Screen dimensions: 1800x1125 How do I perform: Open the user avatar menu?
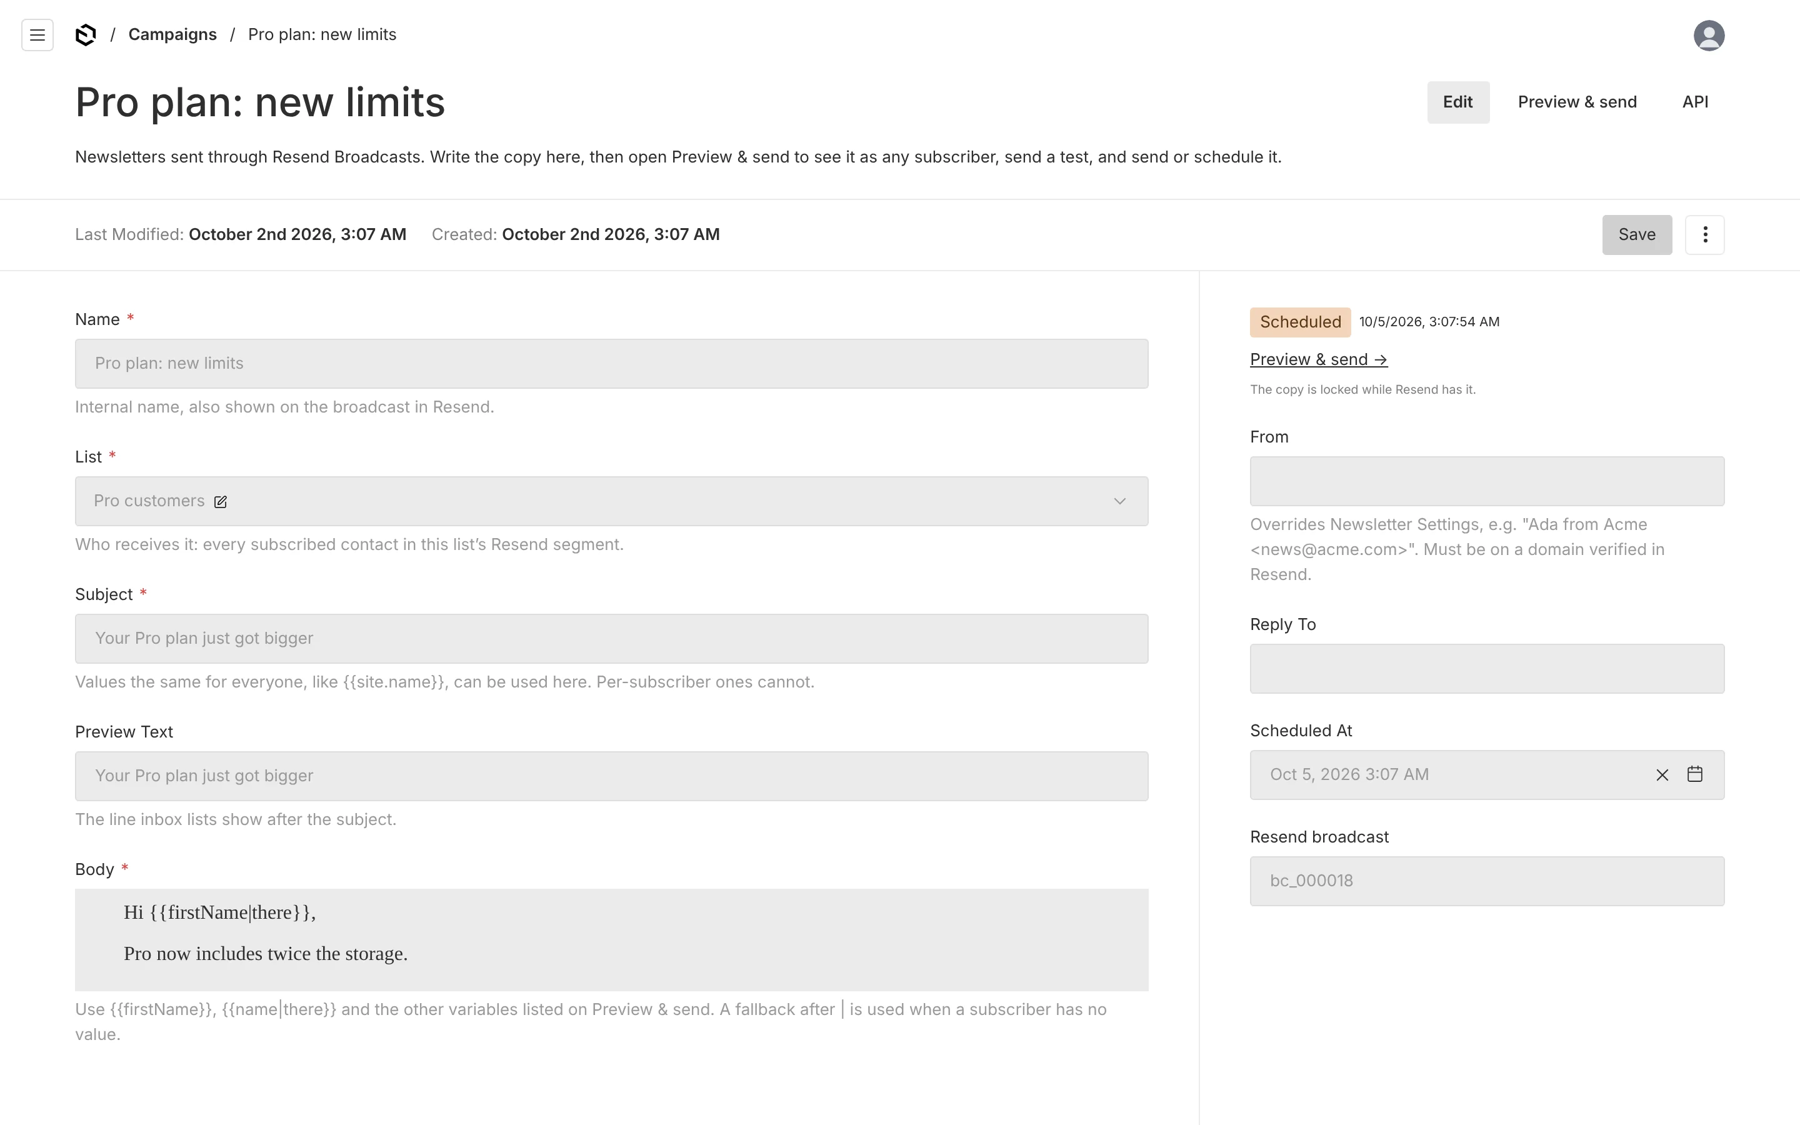1709,35
